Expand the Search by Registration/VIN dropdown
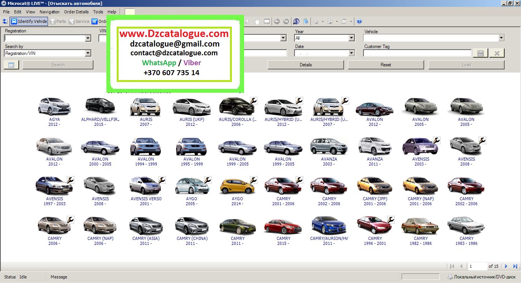The image size is (521, 283). [x=88, y=53]
